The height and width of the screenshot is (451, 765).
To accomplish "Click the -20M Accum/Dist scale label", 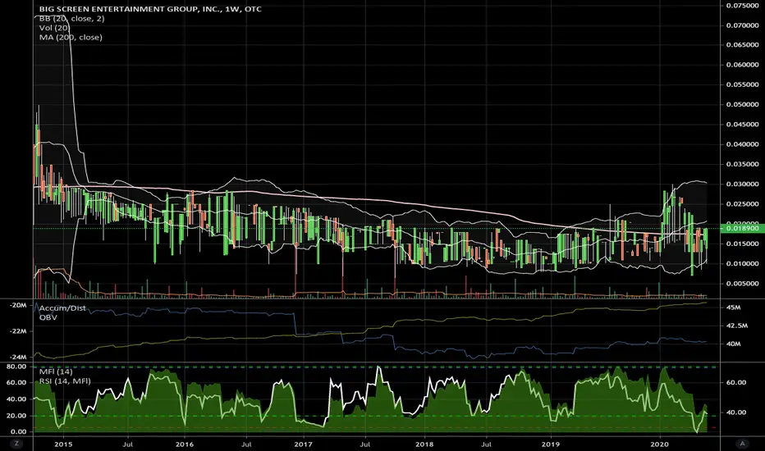I will [18, 305].
